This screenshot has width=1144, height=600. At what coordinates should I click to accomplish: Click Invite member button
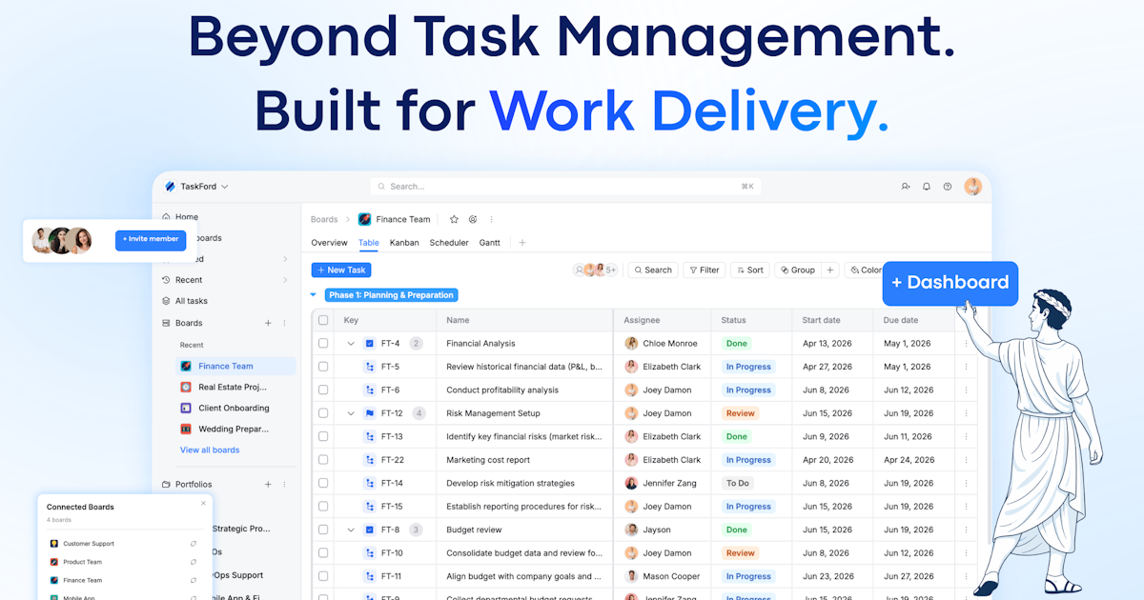(x=151, y=239)
